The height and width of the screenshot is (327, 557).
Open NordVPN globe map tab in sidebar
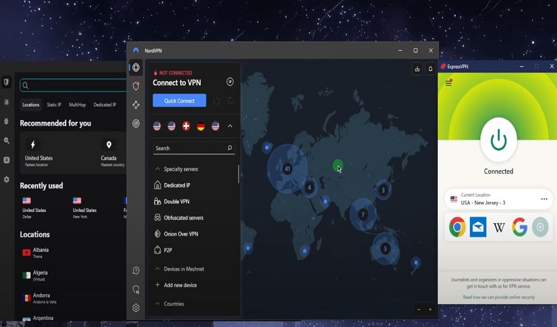coord(136,67)
